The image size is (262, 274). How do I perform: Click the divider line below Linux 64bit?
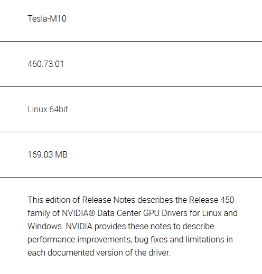coord(131,132)
